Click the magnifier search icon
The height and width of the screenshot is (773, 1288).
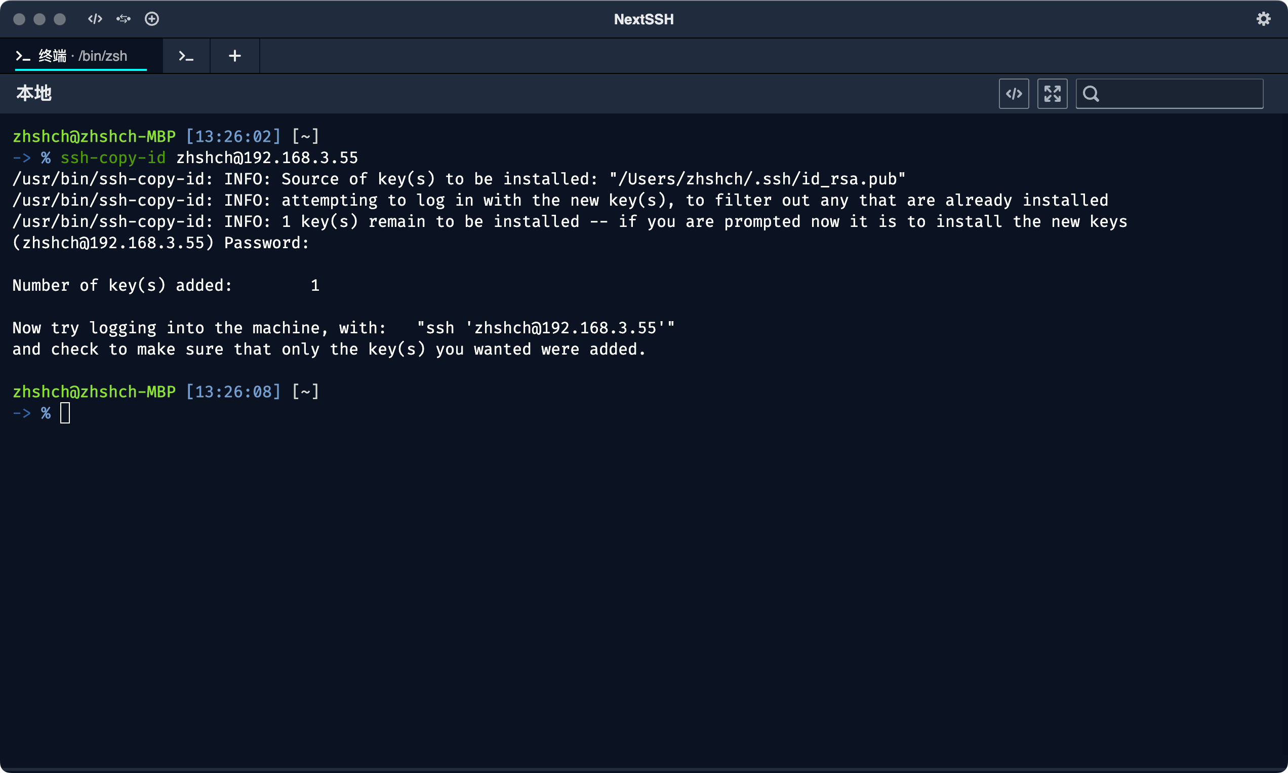1091,94
